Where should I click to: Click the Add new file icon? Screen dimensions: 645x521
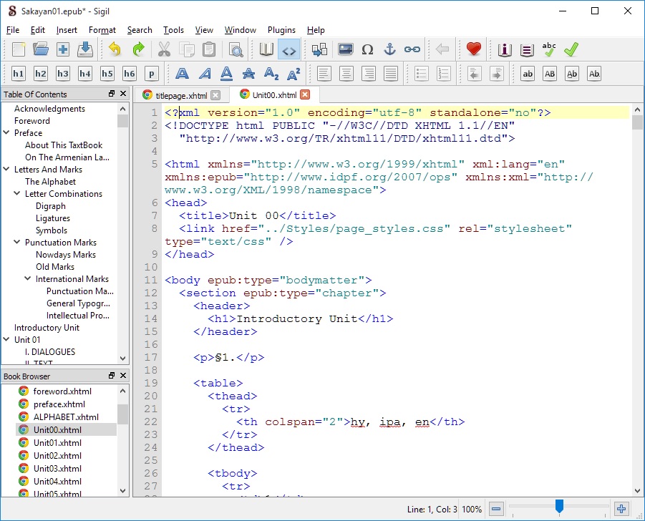pos(63,49)
